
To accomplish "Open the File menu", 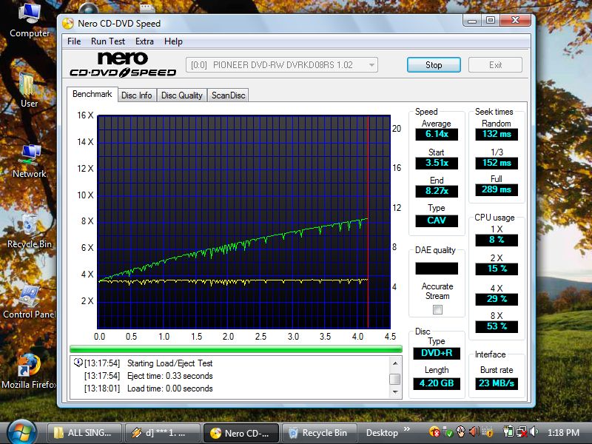I will click(74, 41).
